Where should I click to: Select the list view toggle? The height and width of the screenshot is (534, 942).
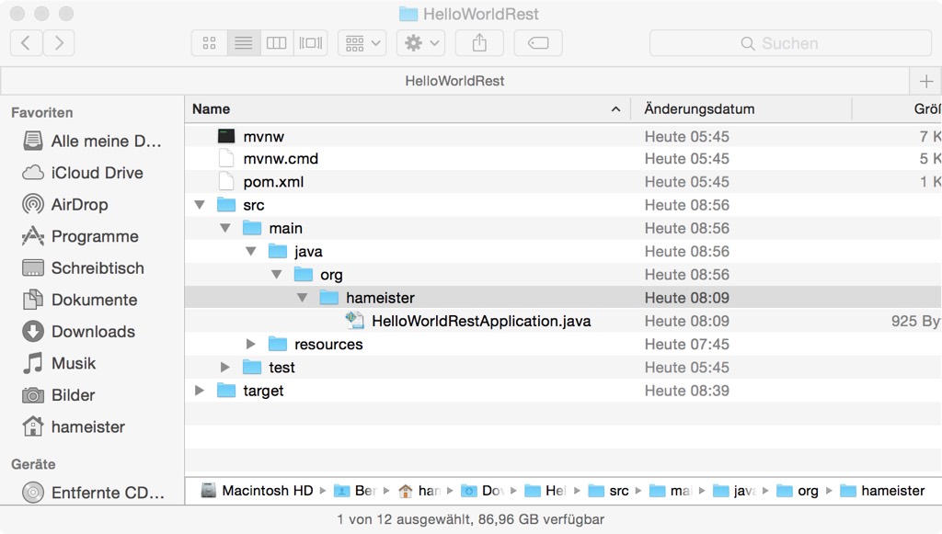244,43
